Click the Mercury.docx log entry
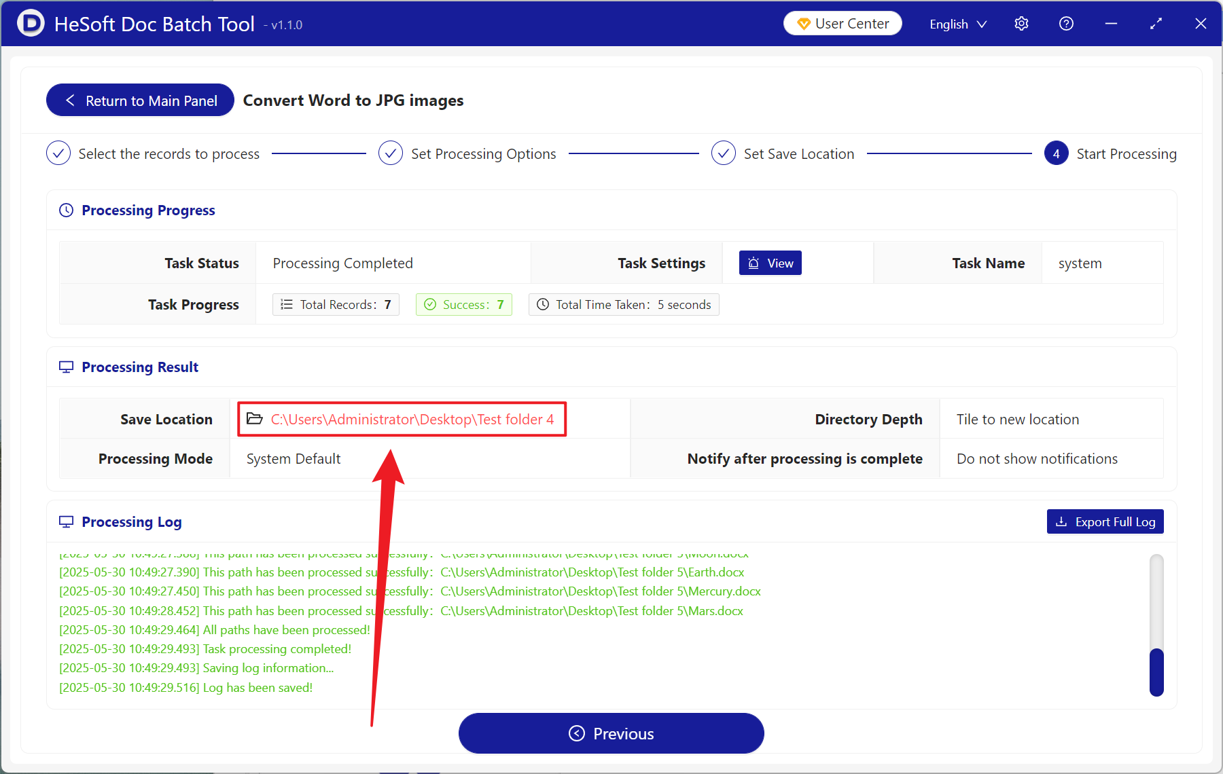 coord(410,591)
